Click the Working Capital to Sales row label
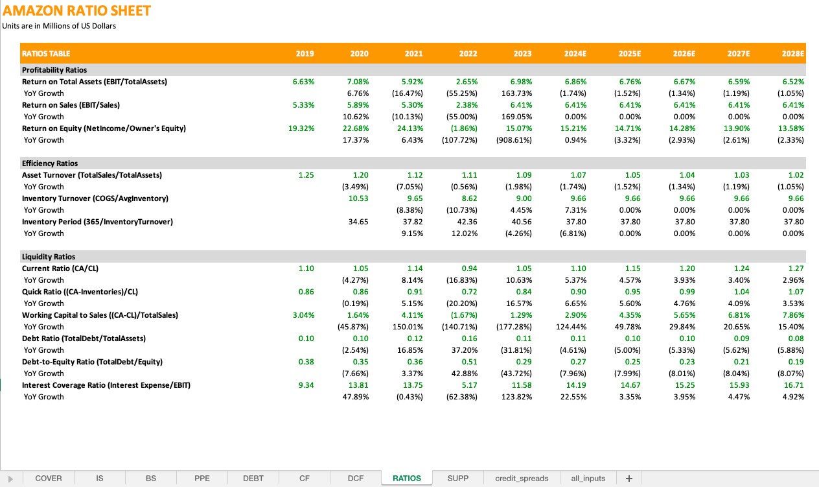Viewport: 819px width, 487px height. coord(100,315)
